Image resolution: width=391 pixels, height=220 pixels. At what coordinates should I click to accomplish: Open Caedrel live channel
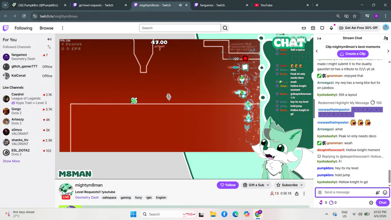pyautogui.click(x=27, y=99)
